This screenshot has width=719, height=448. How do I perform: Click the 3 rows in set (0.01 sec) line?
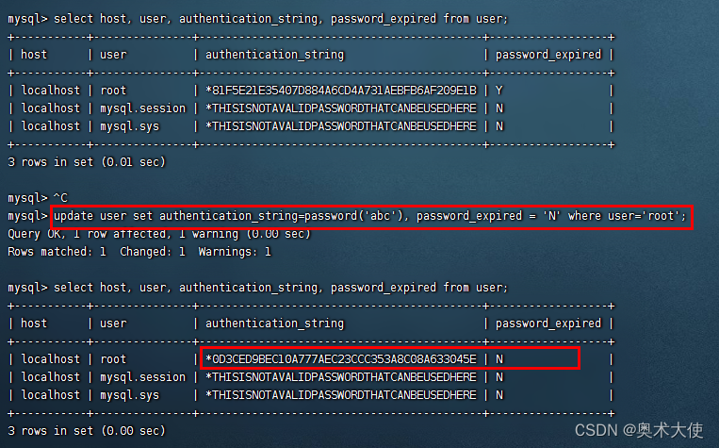[x=87, y=162]
